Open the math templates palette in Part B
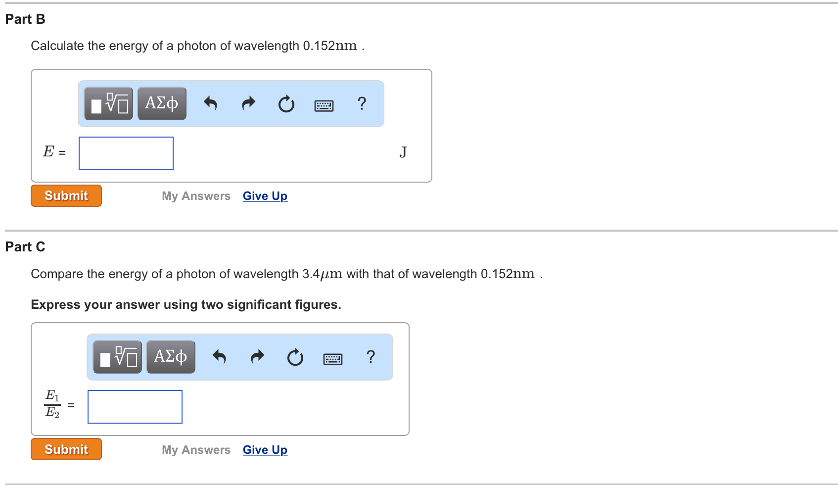This screenshot has width=838, height=485. (107, 103)
